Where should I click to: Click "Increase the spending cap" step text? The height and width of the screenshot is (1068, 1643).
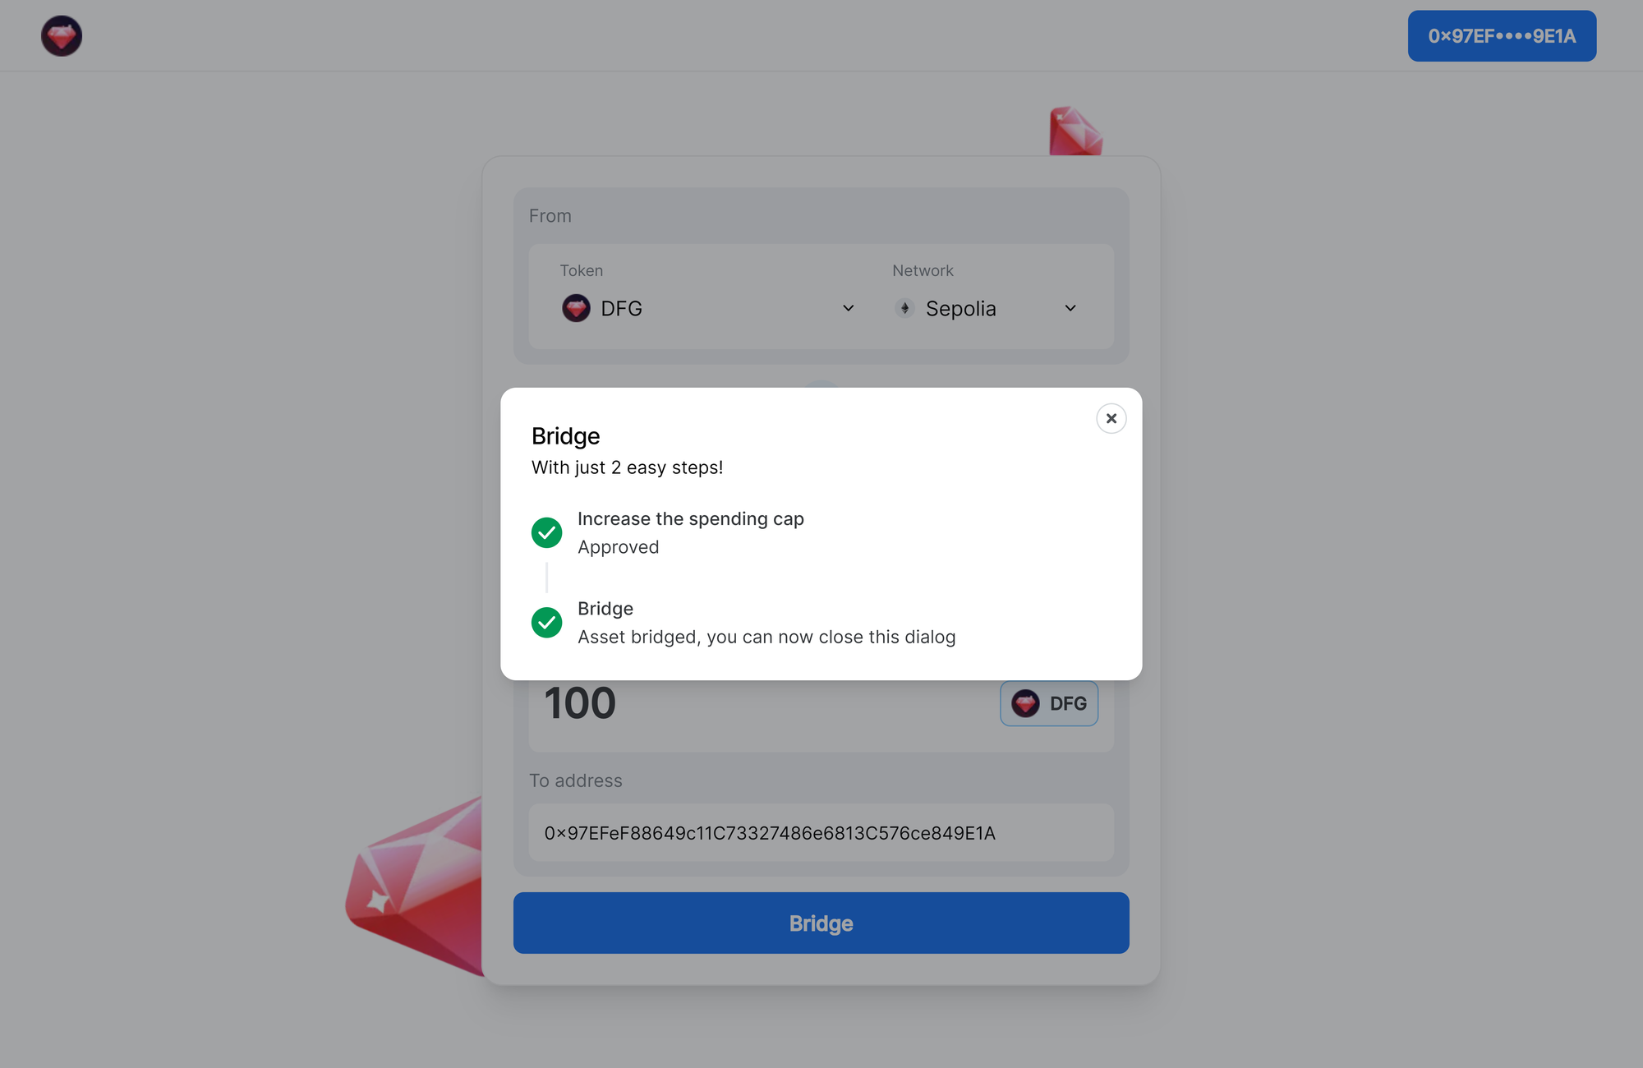click(691, 518)
